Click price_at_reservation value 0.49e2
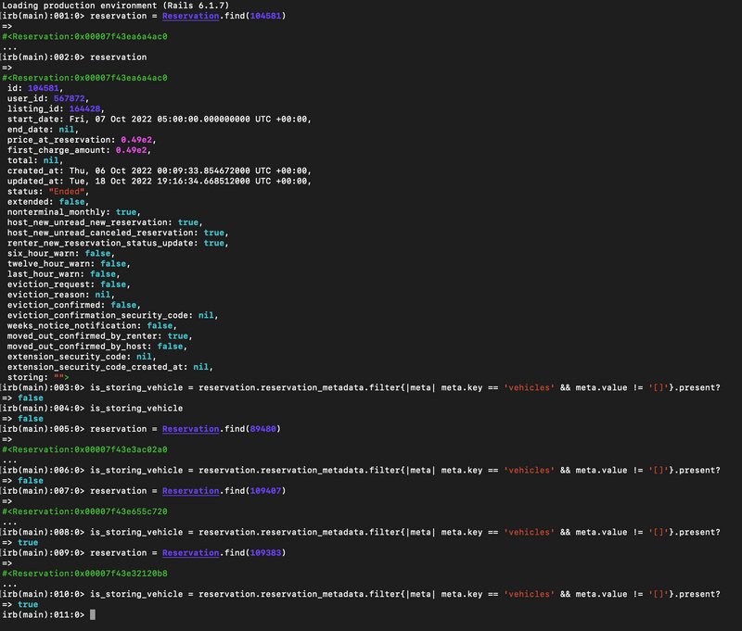The width and height of the screenshot is (742, 631). [136, 140]
